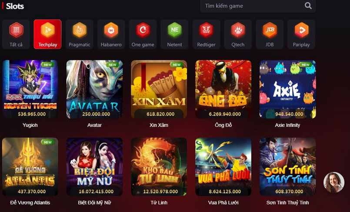
Task: Filter by the Netent provider icon
Action: (174, 30)
